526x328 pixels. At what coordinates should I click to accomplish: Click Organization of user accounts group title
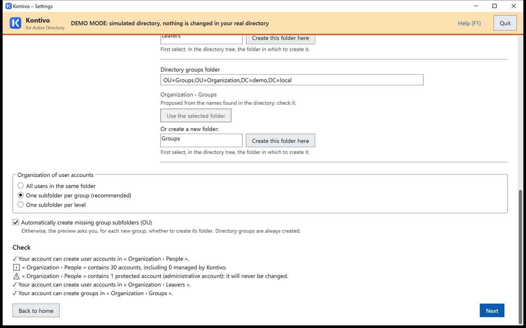coord(55,175)
